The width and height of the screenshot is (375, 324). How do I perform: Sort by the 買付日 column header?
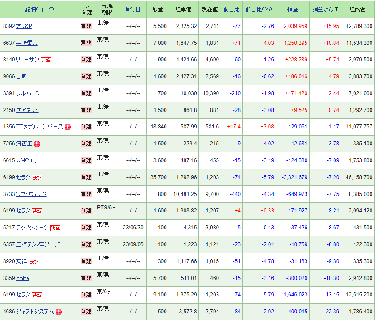coord(133,9)
